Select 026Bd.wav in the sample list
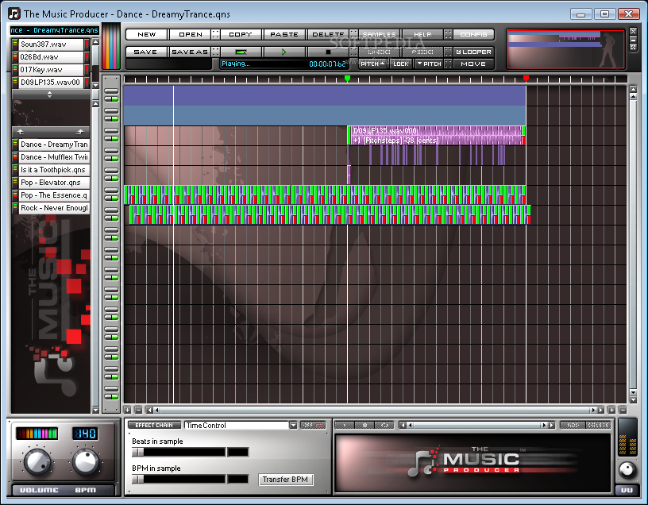Image resolution: width=648 pixels, height=505 pixels. click(52, 57)
